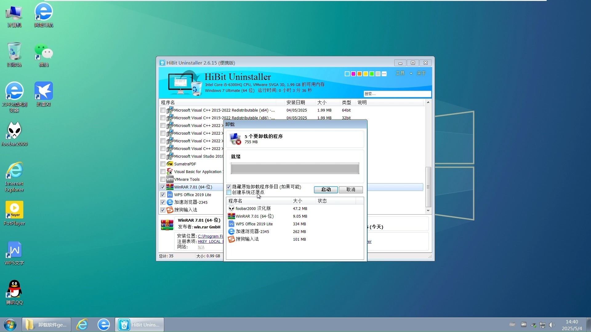Check the SumatraPDF program checkbox
The image size is (591, 332).
(163, 164)
